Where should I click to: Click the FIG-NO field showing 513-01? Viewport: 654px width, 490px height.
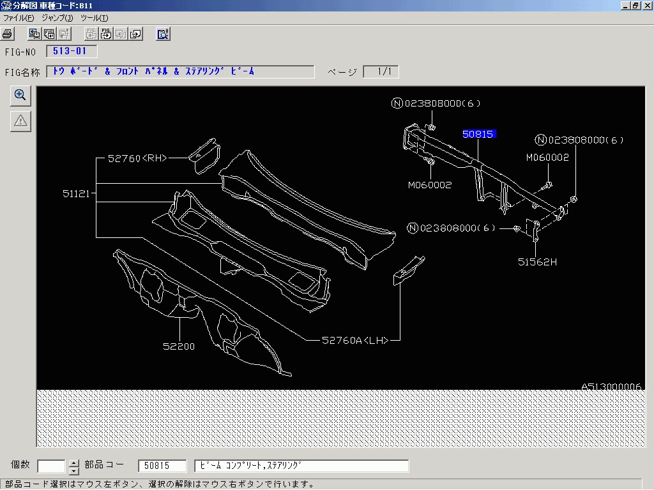pyautogui.click(x=70, y=52)
